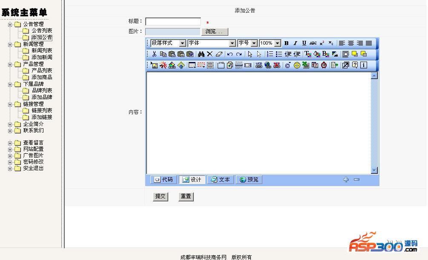Open the editor help question icon
Screen dimensions: 428x260
(x=355, y=65)
